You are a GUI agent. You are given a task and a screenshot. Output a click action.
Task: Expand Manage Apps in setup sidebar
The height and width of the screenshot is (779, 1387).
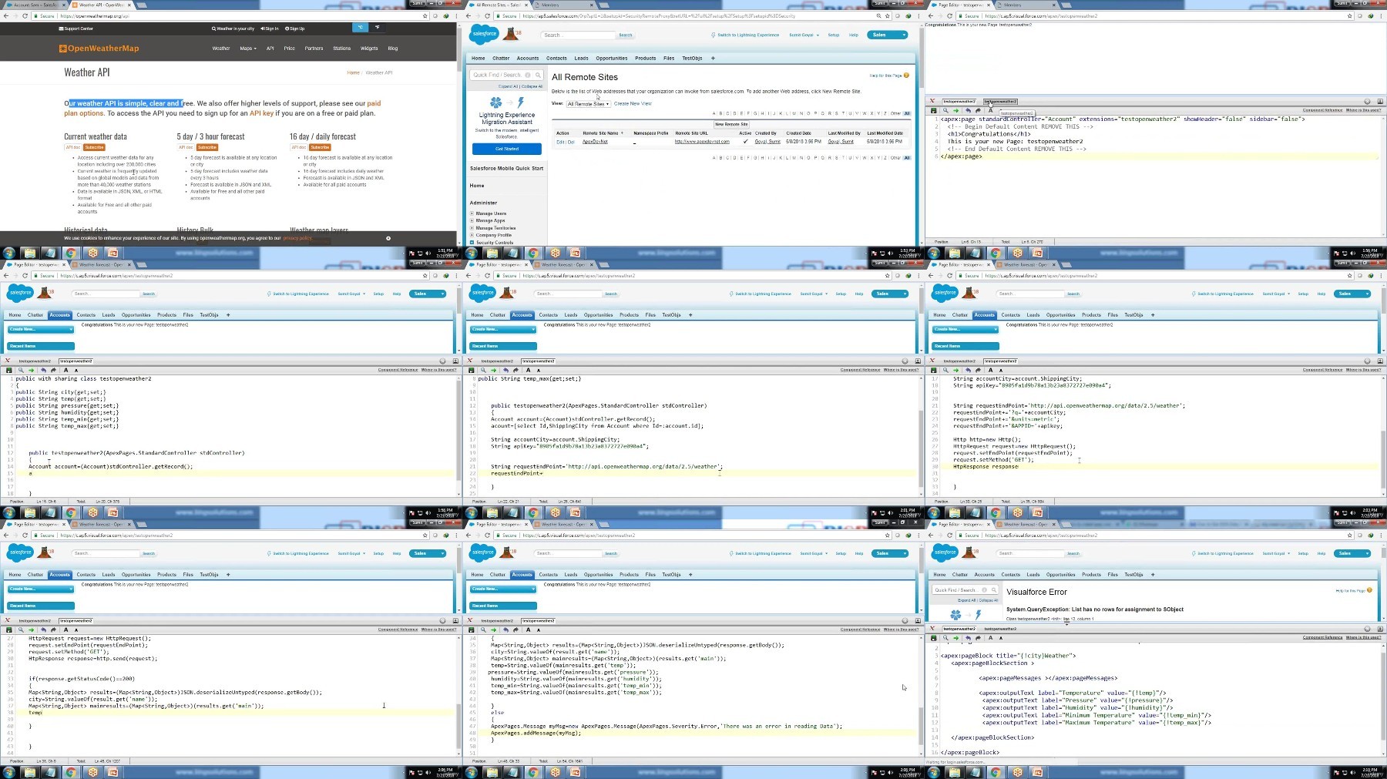point(472,220)
